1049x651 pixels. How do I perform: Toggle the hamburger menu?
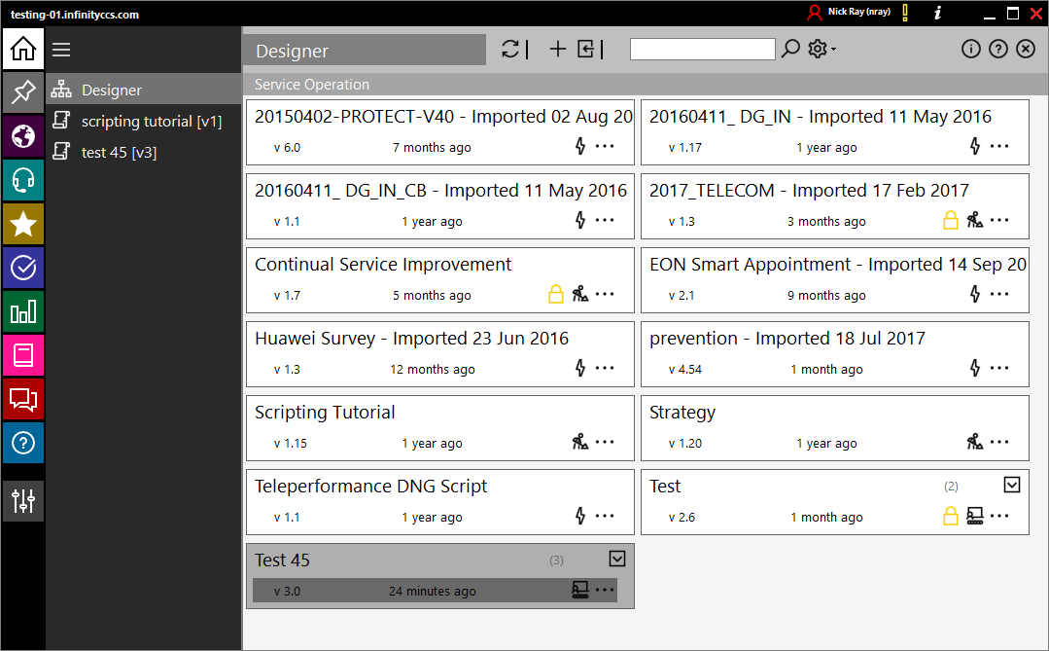tap(61, 50)
